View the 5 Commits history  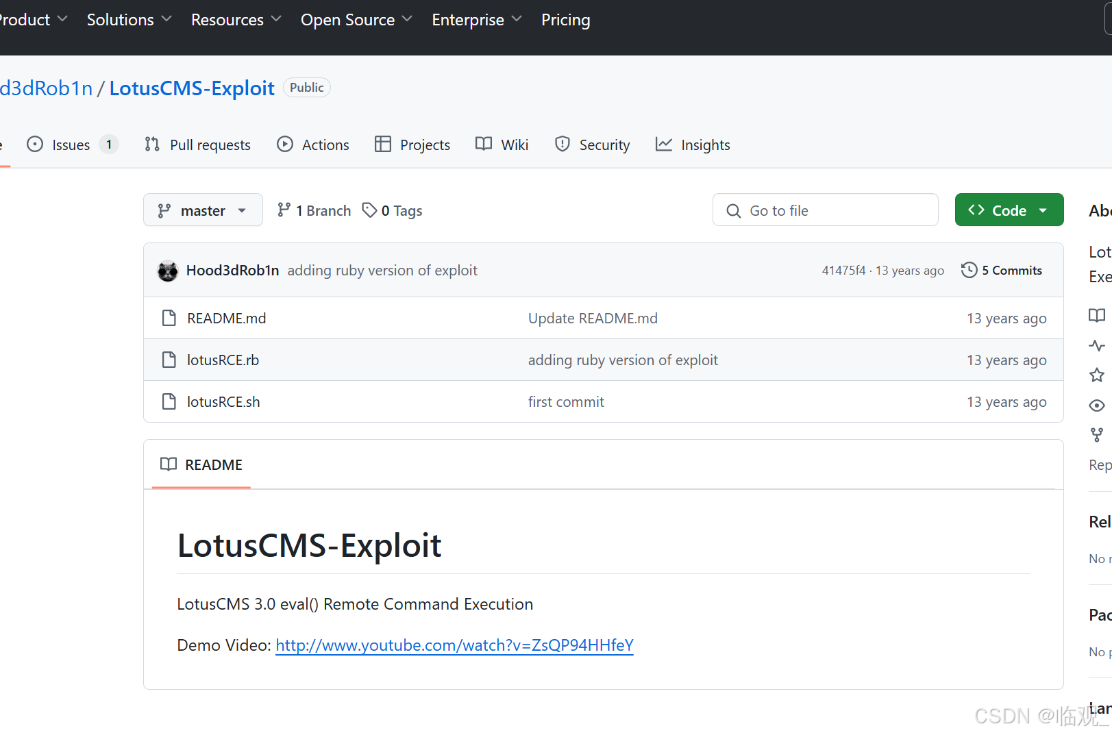(x=1002, y=270)
